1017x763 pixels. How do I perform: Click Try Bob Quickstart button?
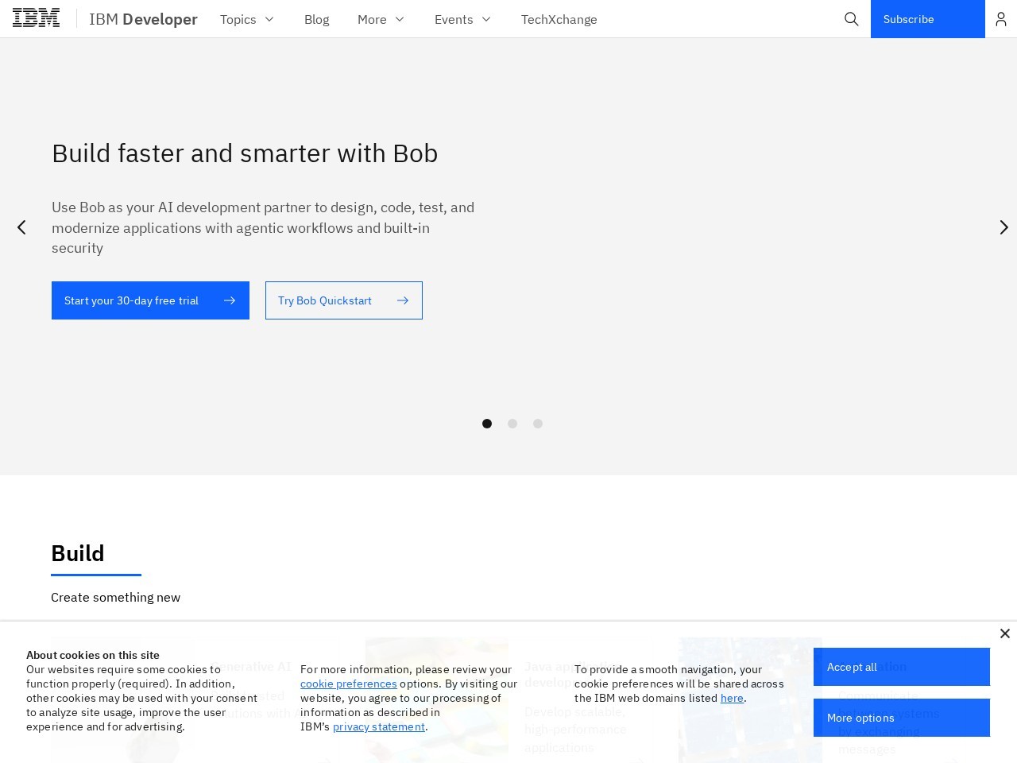(343, 300)
